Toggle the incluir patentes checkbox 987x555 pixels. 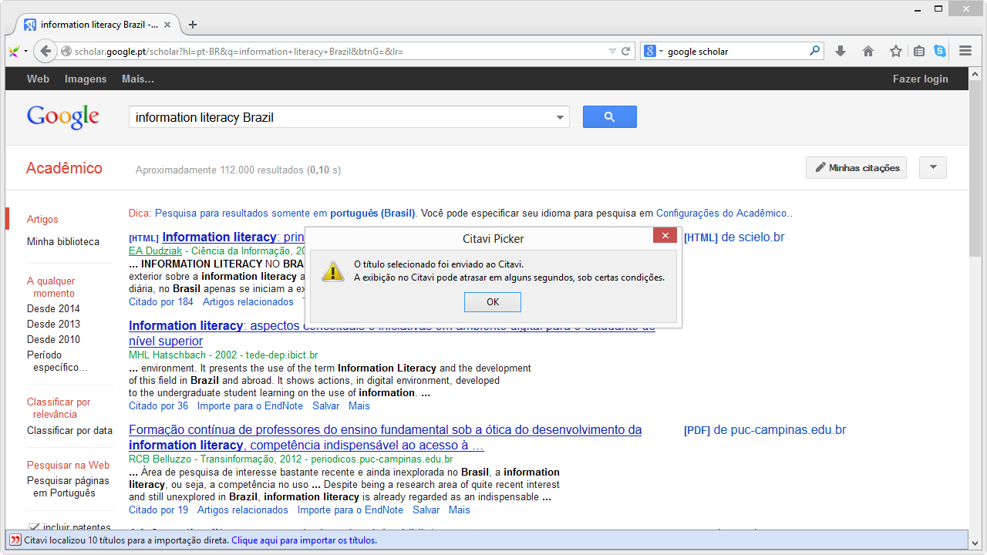point(34,526)
